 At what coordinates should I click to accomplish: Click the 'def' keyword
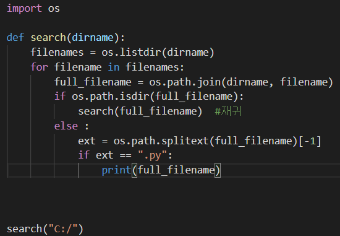[15, 37]
